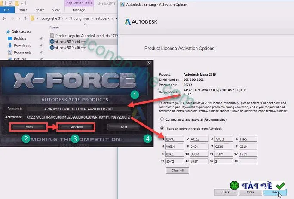Expand chevron after Thuong hieu breadcrumb
This screenshot has height=199, width=294.
tap(92, 18)
